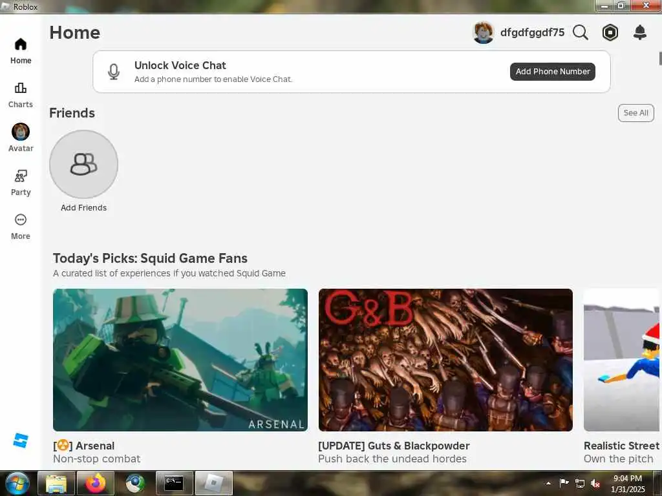Open the Home tab in sidebar
The image size is (662, 496).
click(20, 51)
